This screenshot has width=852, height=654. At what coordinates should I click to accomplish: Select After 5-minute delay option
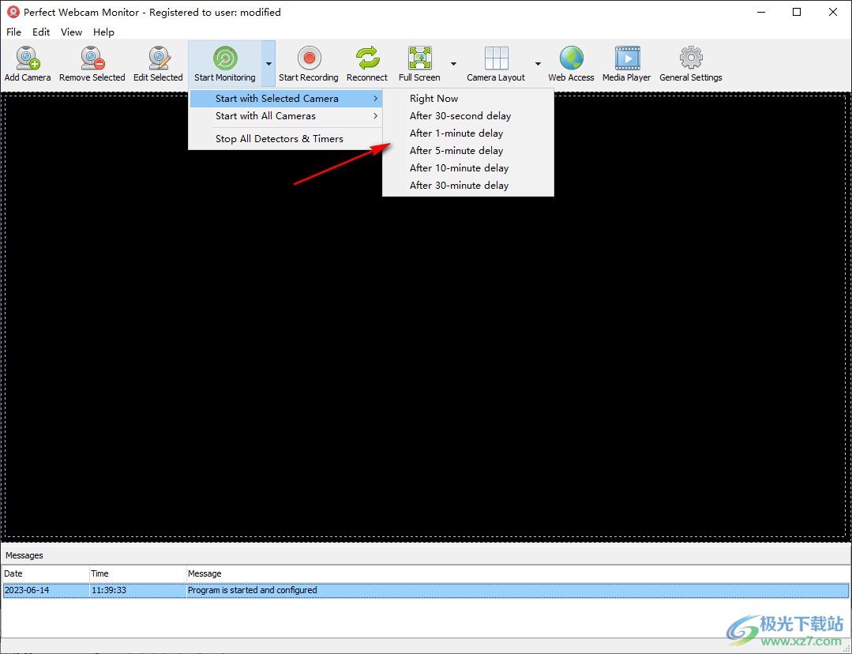467,151
